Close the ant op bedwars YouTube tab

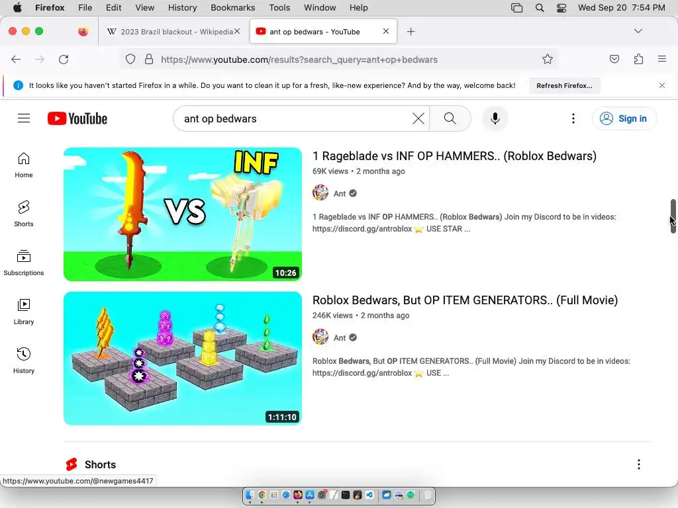386,31
